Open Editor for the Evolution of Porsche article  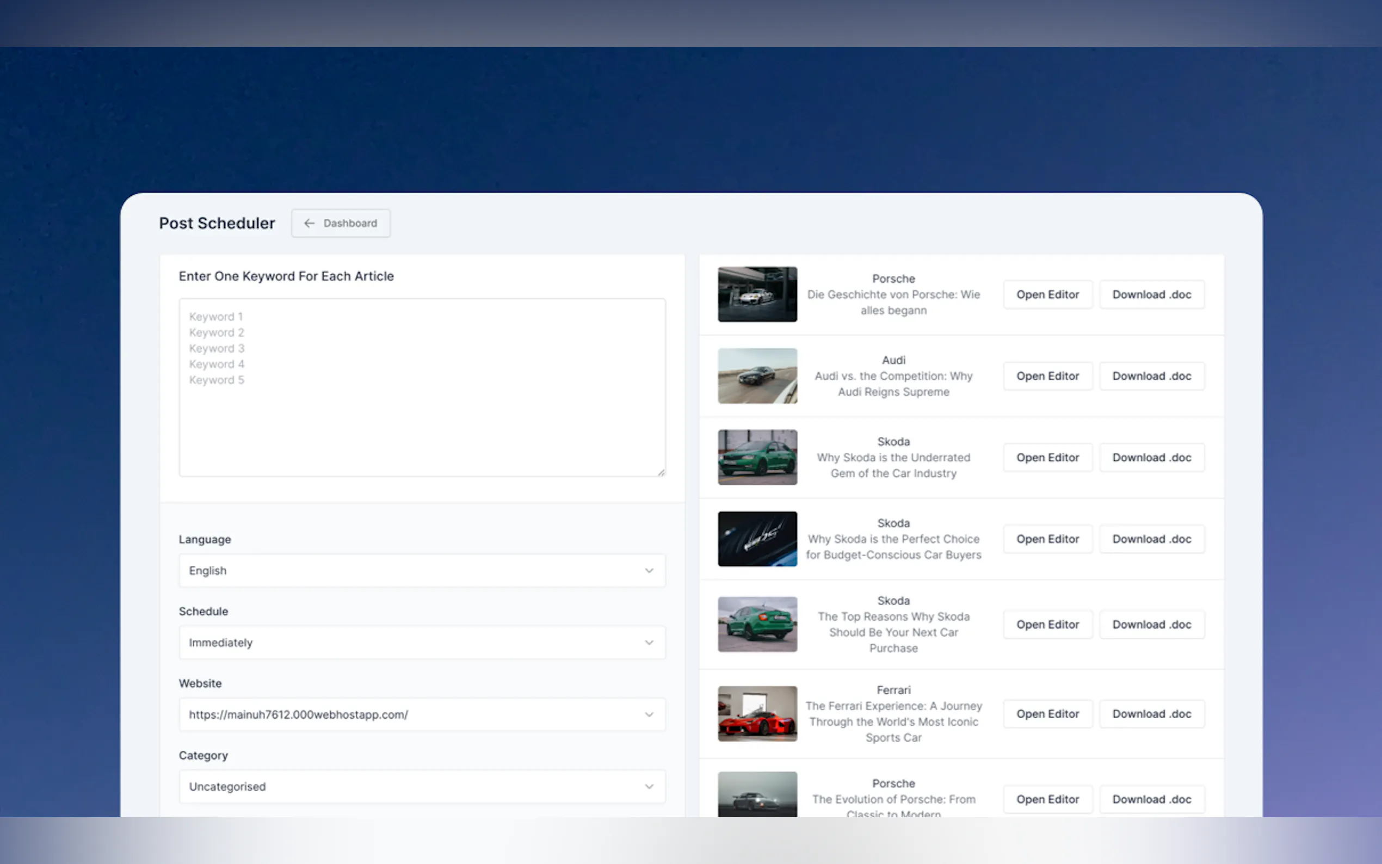coord(1047,799)
